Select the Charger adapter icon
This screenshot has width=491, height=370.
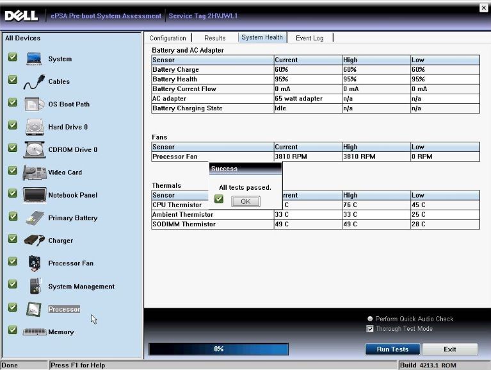[x=35, y=240]
